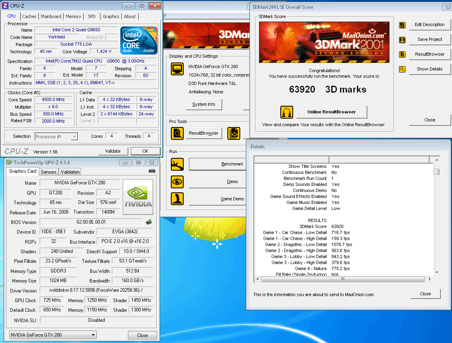Click the GPU-Z camera screenshot icon

coord(152,171)
